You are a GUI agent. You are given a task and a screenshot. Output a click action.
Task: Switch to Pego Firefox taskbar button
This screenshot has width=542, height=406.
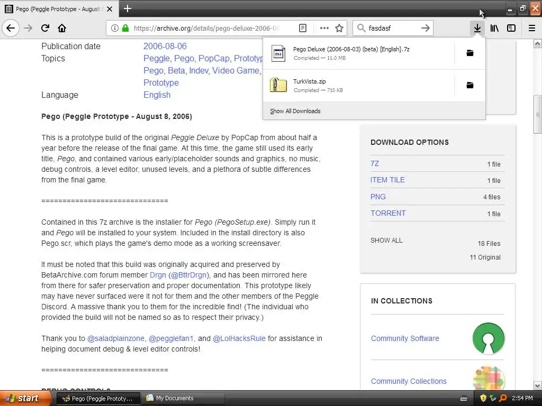click(98, 398)
